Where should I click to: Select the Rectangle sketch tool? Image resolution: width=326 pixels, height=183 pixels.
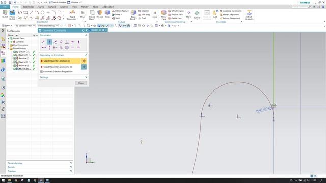pyautogui.click(x=25, y=12)
